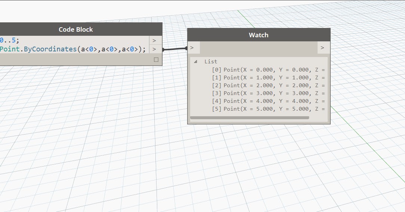Click the horizontal scrollbar in Watch node
This screenshot has width=405, height=212.
coord(250,118)
